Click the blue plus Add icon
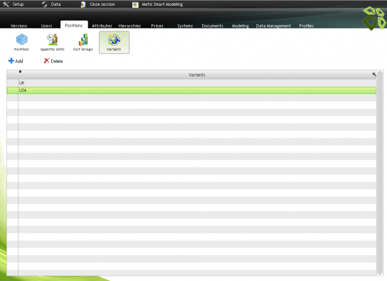387x281 pixels. [11, 61]
